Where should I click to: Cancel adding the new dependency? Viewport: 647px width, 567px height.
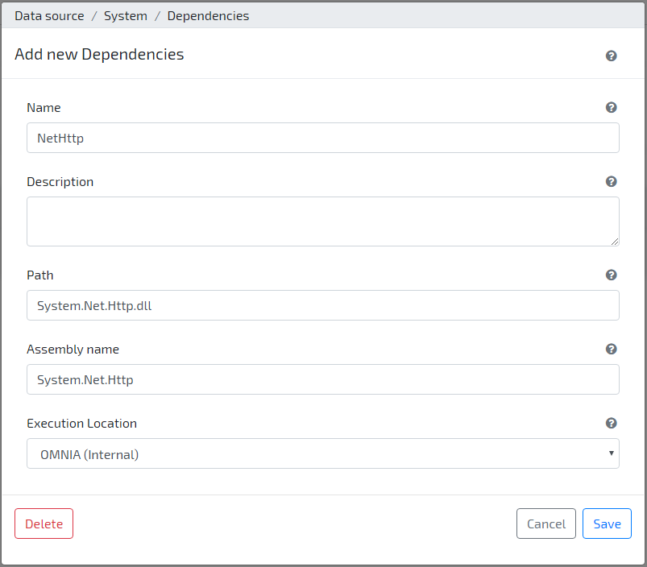[x=546, y=524]
